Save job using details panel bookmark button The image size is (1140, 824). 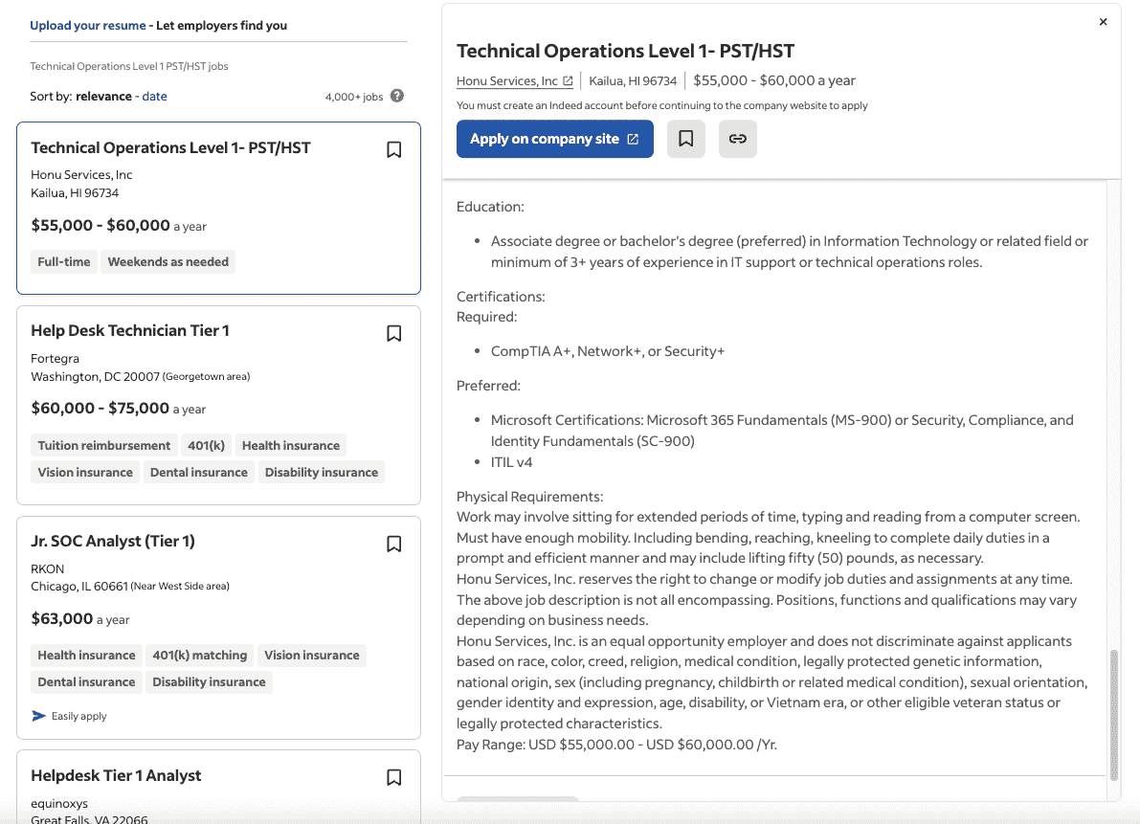[x=685, y=139]
